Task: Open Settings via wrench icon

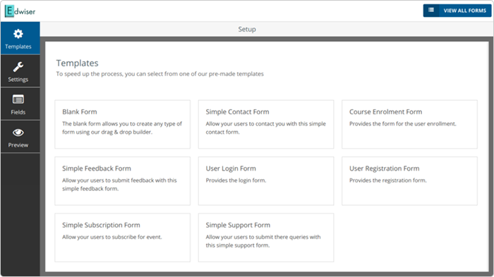Action: 18,67
